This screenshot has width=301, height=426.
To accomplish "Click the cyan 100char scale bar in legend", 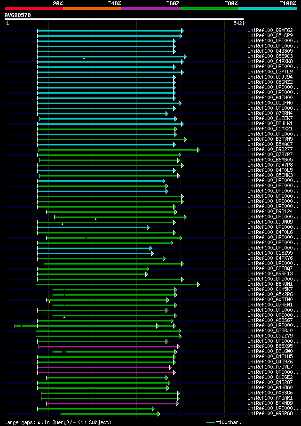I will click(211, 422).
